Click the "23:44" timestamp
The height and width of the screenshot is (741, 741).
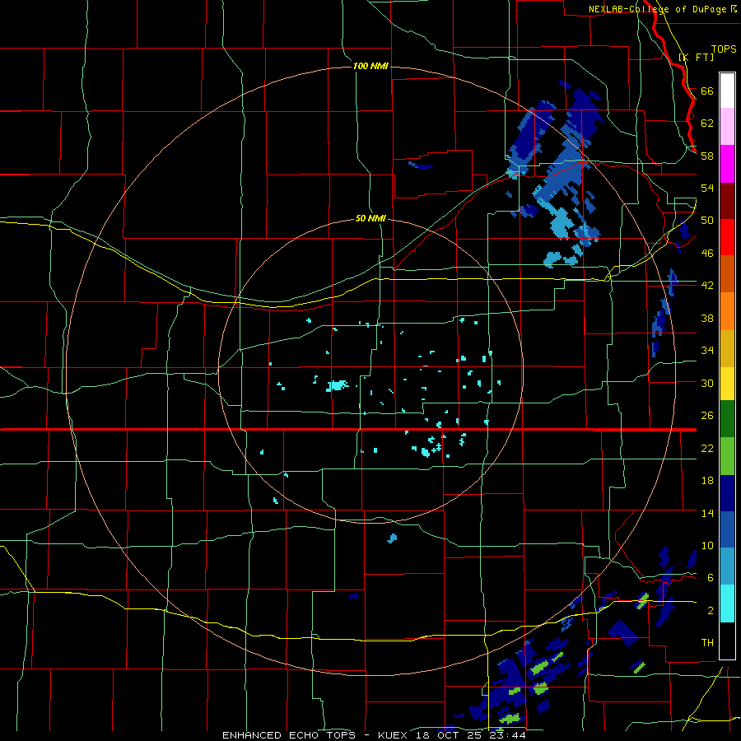click(508, 735)
